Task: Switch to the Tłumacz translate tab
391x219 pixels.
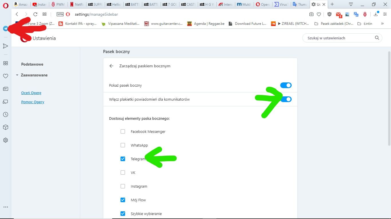Action: [300, 4]
